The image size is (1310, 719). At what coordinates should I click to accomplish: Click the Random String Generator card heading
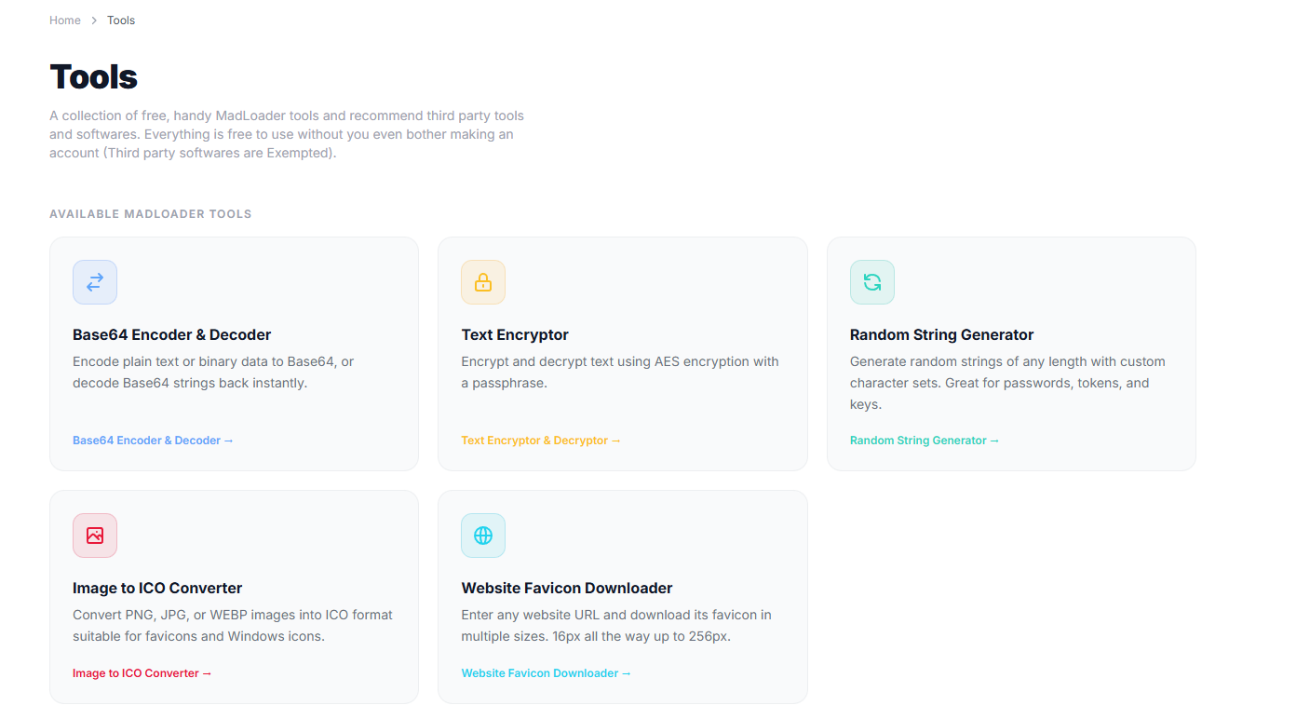pyautogui.click(x=941, y=333)
